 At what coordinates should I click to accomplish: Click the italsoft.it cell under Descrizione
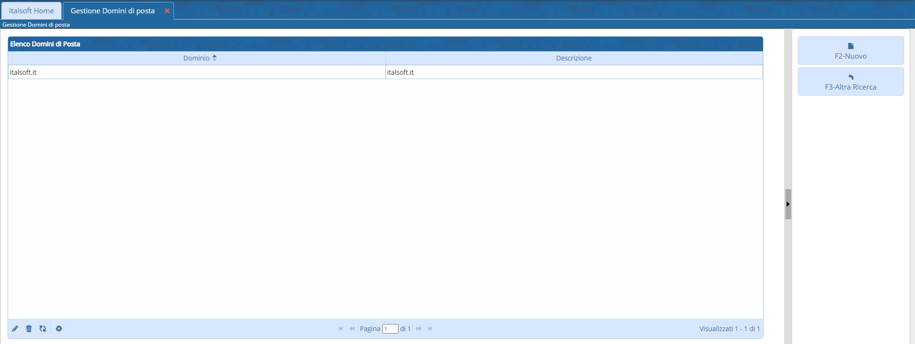coord(400,72)
